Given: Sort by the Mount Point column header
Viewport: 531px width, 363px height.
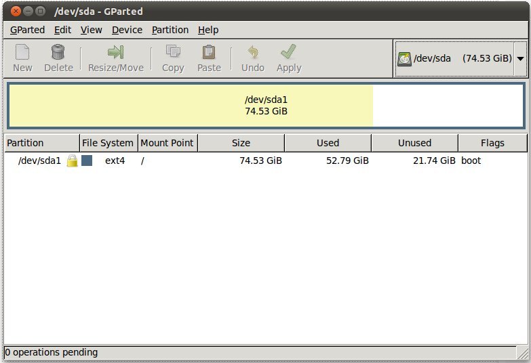Looking at the screenshot, I should click(168, 143).
